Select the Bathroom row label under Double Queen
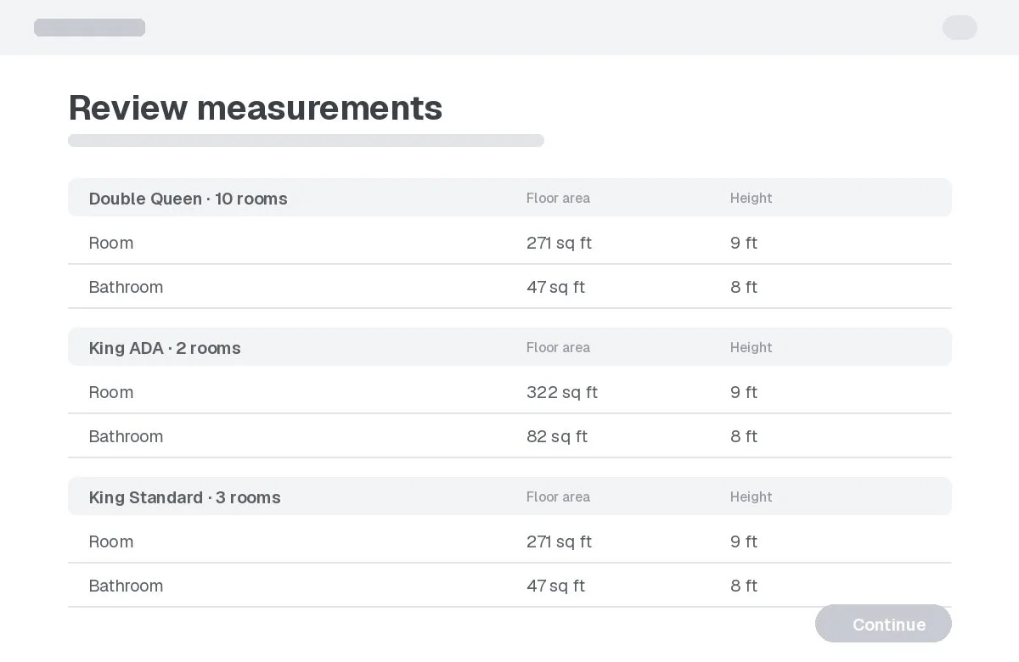 pyautogui.click(x=126, y=287)
